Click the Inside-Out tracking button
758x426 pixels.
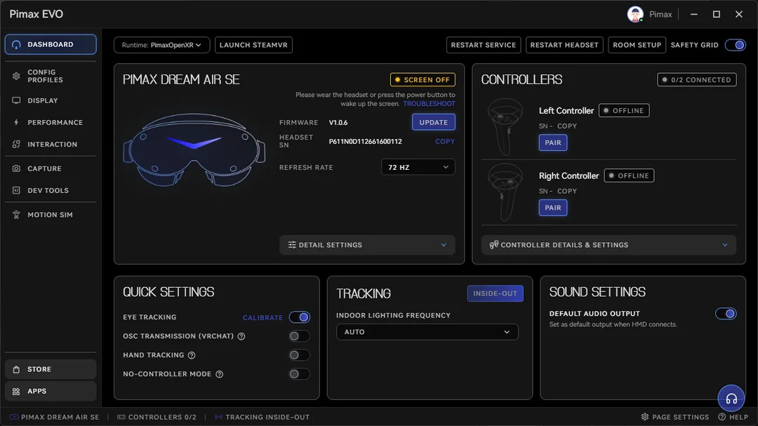point(495,293)
